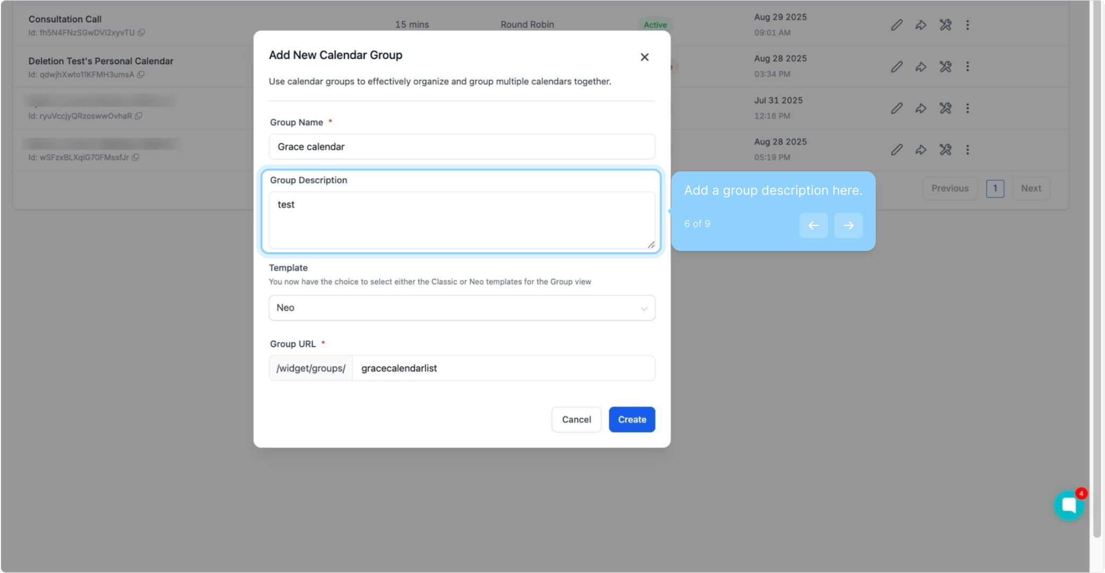The width and height of the screenshot is (1105, 573).
Task: Cancel the new calendar group dialog
Action: point(576,420)
